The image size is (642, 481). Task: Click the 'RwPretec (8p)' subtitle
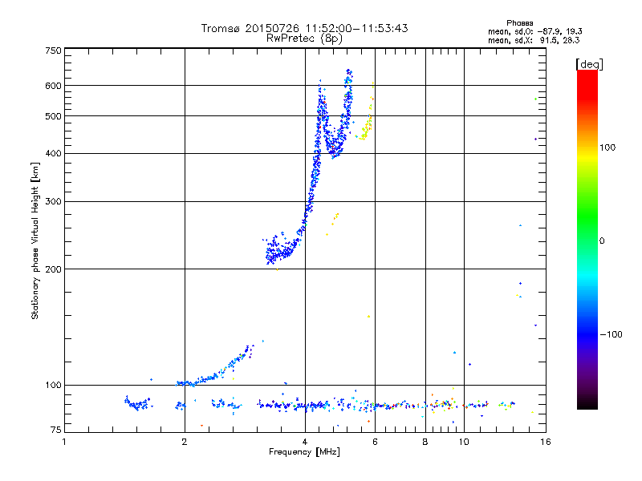(304, 38)
